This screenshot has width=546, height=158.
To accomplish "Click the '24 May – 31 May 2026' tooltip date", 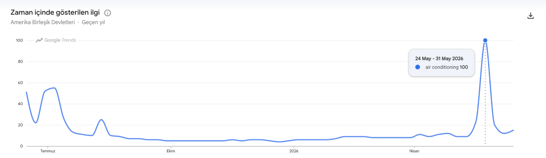I will point(439,58).
